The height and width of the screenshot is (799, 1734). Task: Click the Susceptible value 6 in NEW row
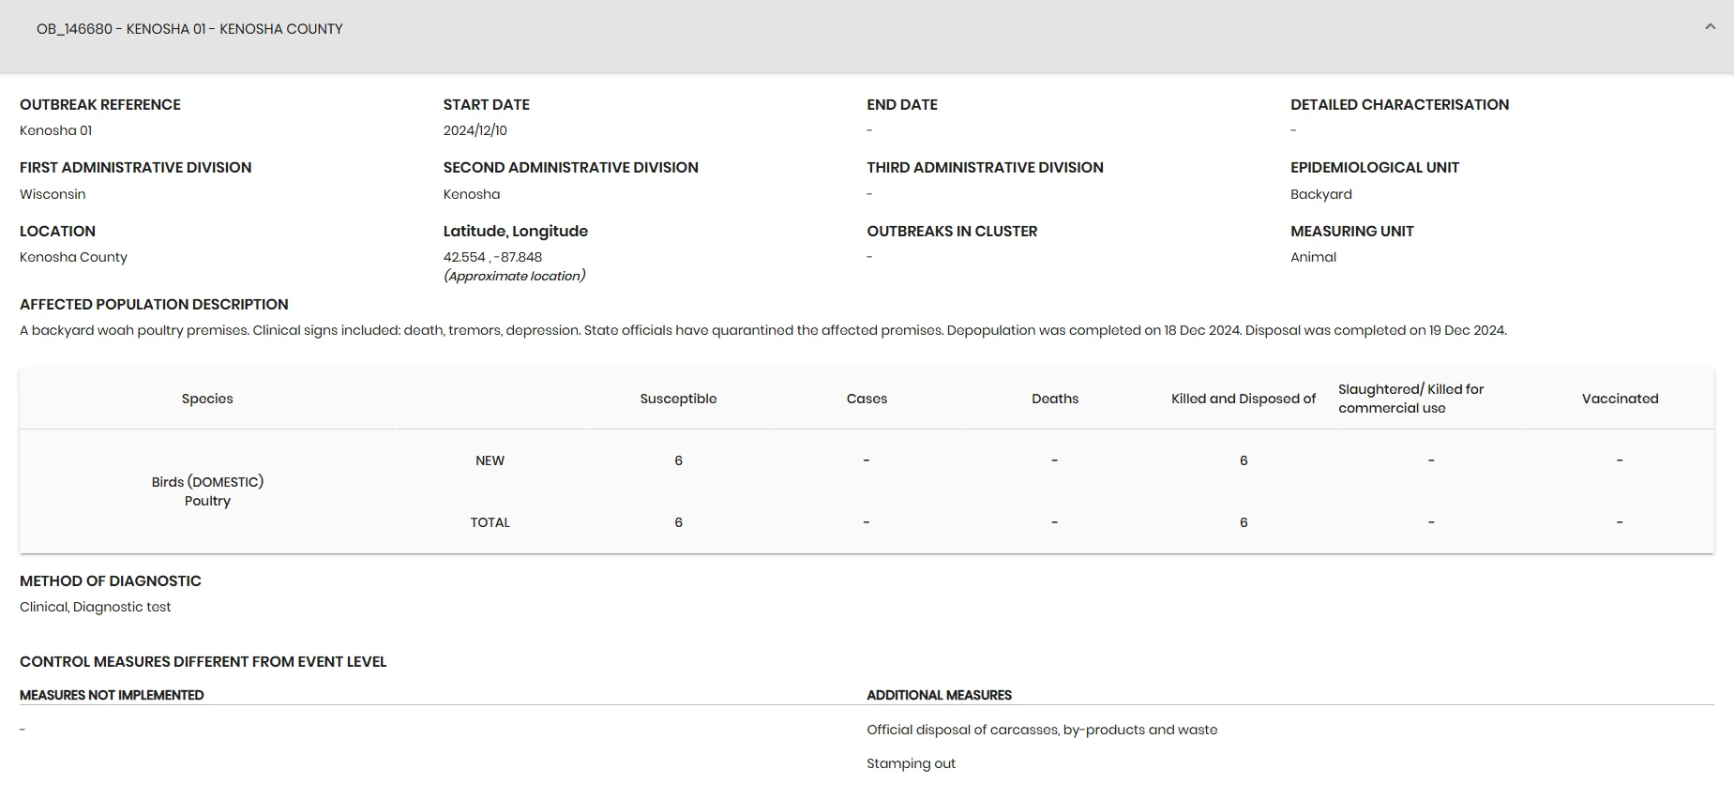pyautogui.click(x=678, y=460)
